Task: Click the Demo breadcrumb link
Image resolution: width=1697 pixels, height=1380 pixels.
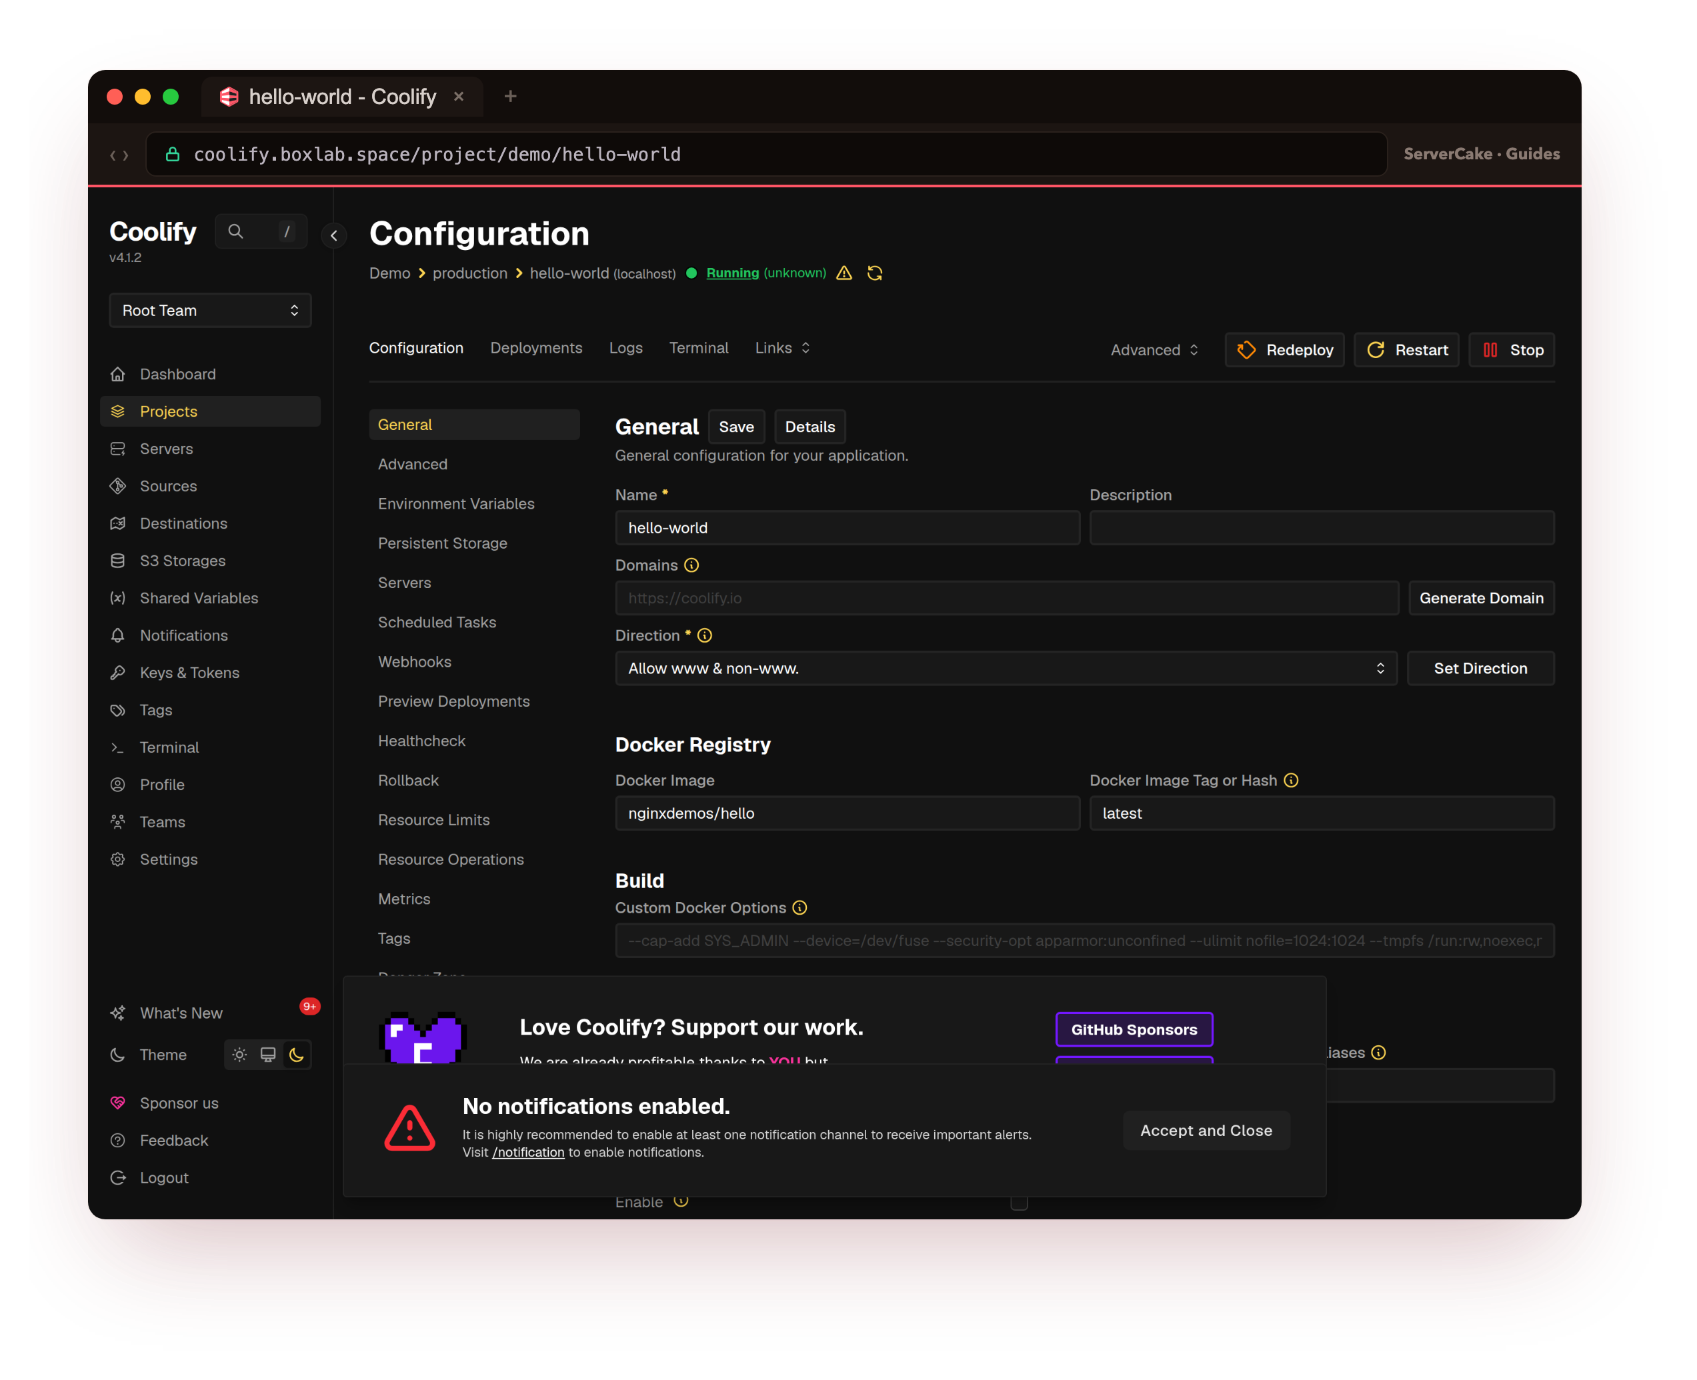Action: (389, 273)
